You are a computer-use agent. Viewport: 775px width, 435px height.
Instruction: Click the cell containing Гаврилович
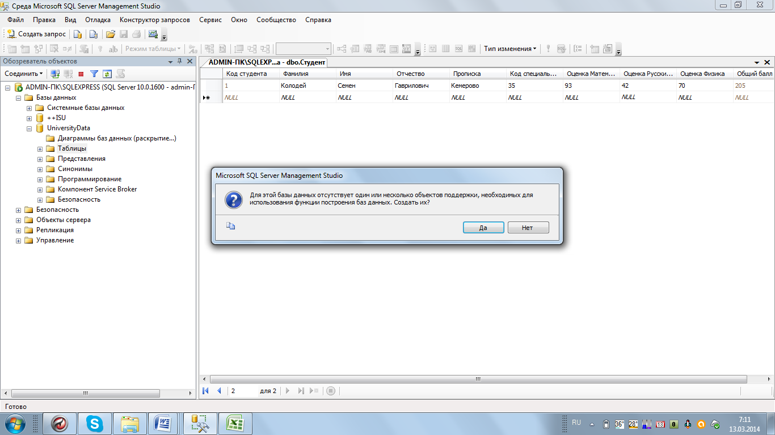click(421, 86)
